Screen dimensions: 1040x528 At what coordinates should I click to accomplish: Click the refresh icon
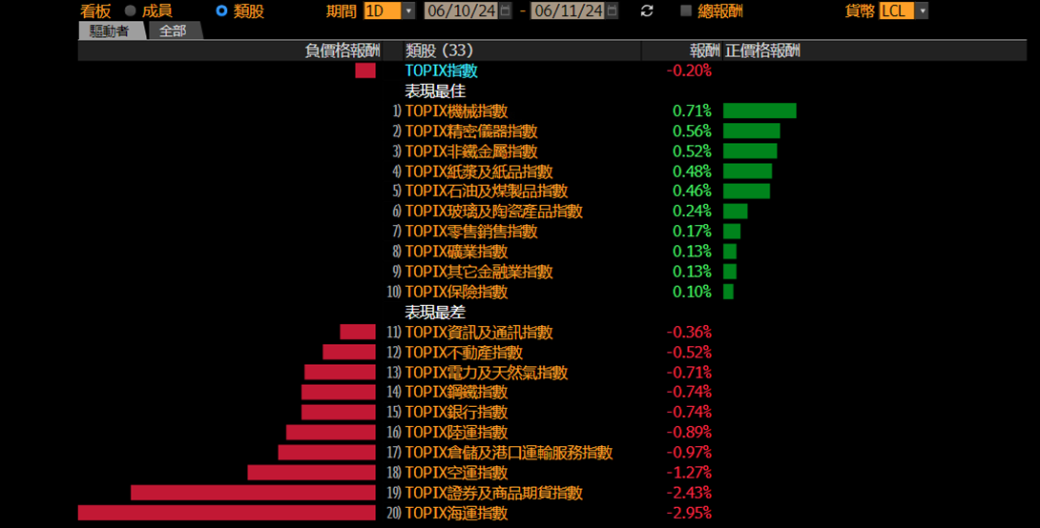pos(647,10)
